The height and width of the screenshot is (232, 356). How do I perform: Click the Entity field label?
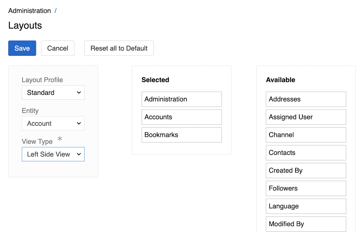point(30,111)
